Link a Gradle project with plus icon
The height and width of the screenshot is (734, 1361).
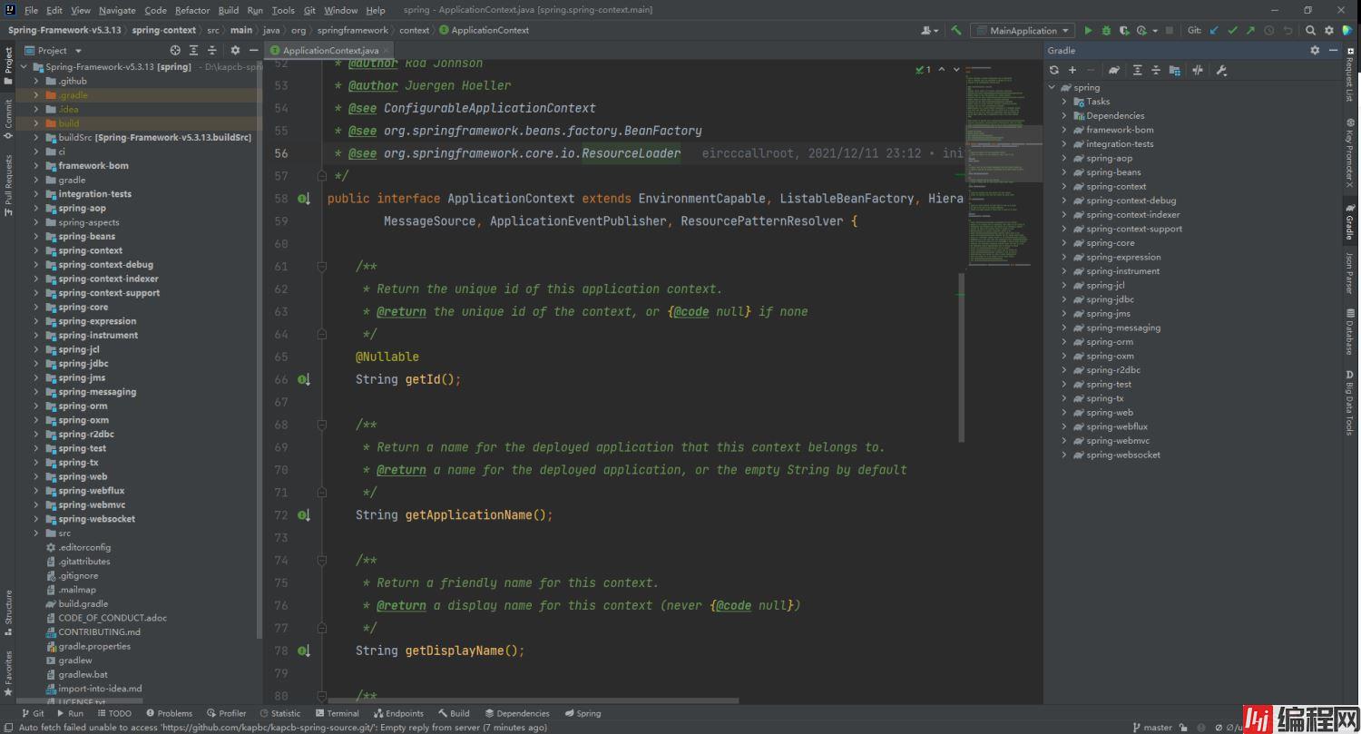[1072, 70]
